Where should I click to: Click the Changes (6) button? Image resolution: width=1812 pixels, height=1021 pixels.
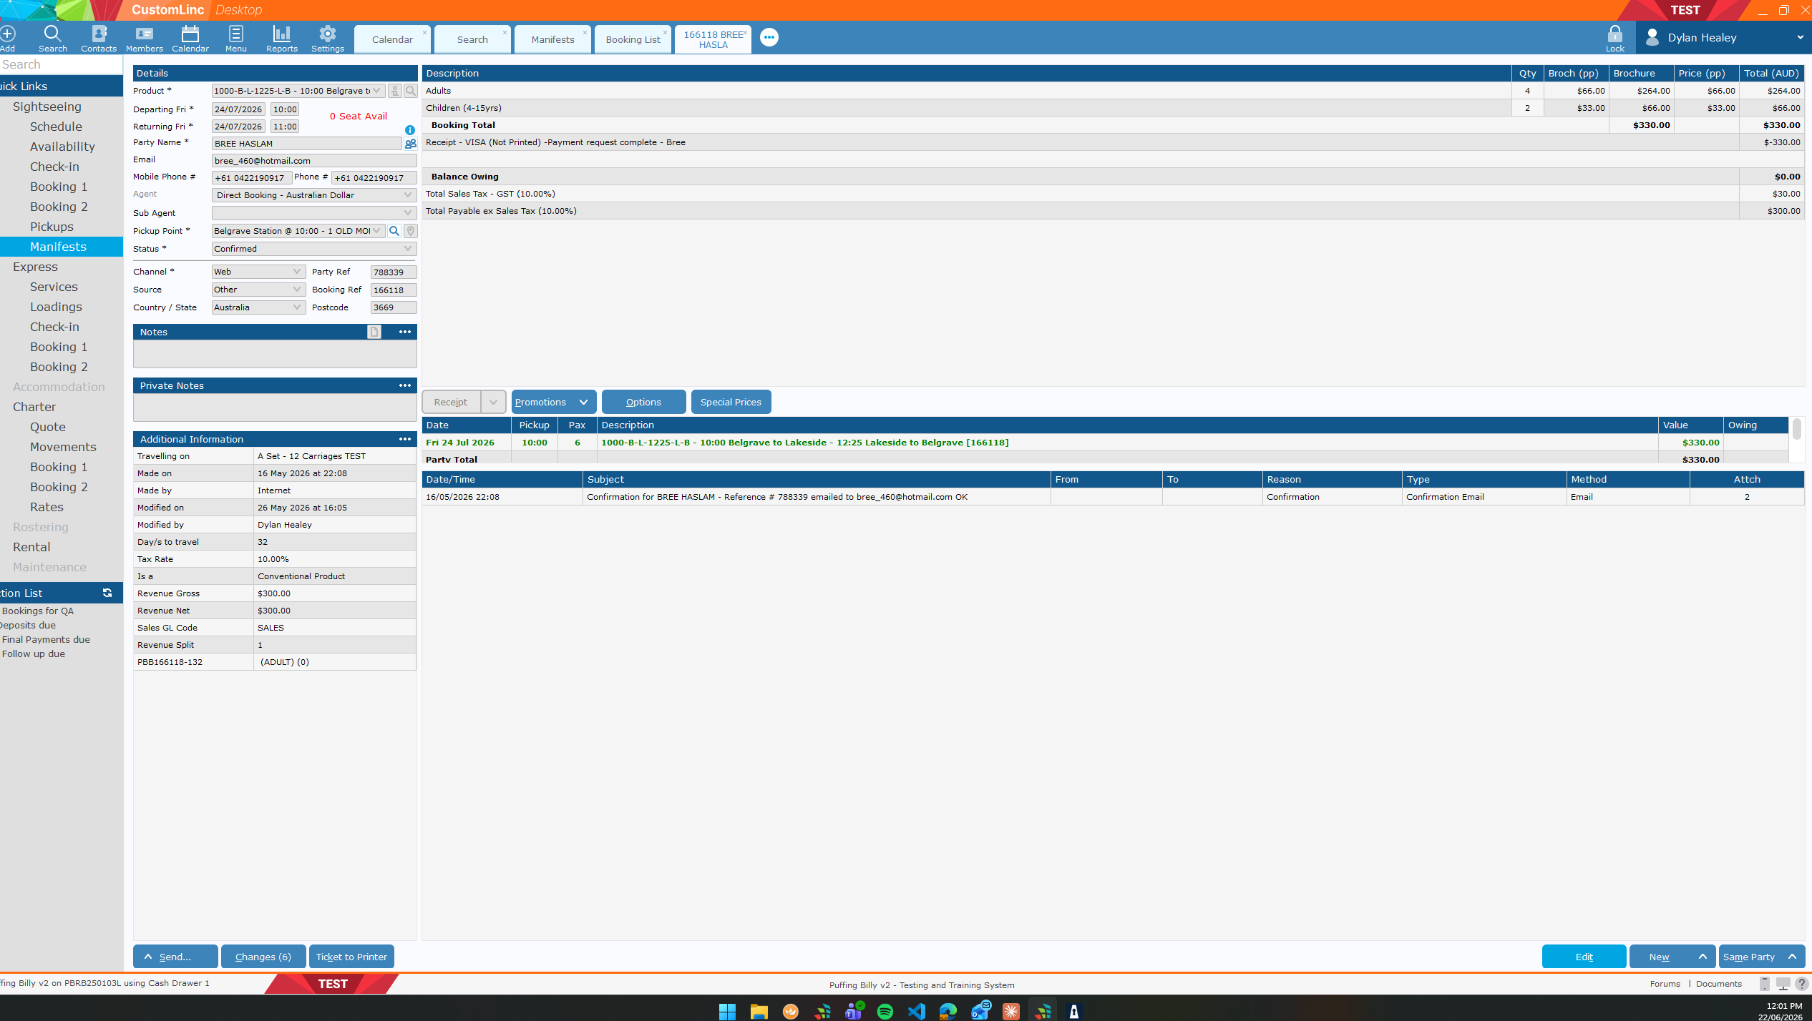[x=263, y=957]
